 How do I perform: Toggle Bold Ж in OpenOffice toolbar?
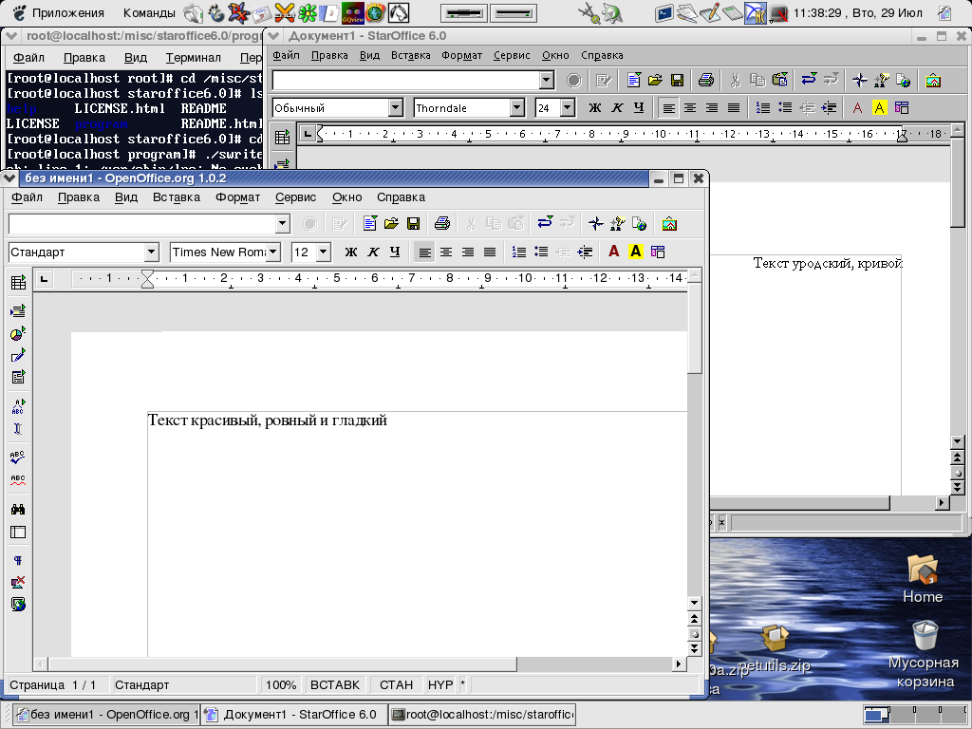(x=351, y=252)
